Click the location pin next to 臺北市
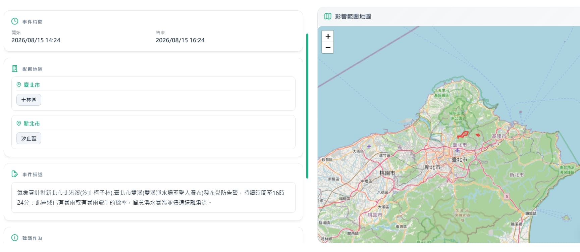This screenshot has width=580, height=252. coord(19,85)
